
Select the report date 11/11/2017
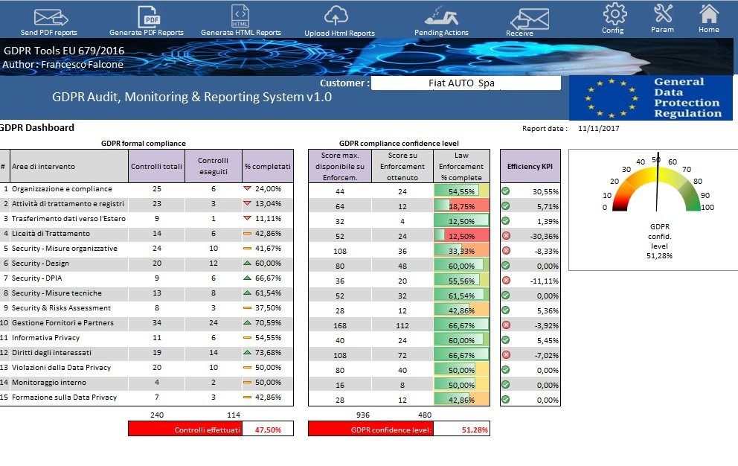point(599,129)
